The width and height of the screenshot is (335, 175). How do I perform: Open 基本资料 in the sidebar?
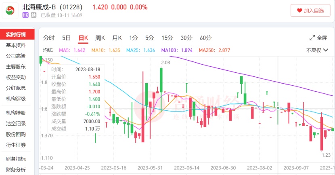tap(16, 45)
